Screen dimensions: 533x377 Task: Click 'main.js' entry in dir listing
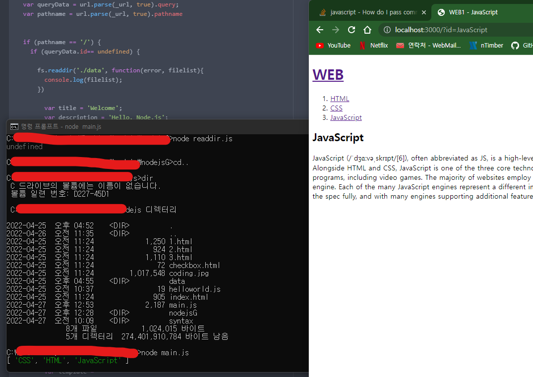(182, 305)
